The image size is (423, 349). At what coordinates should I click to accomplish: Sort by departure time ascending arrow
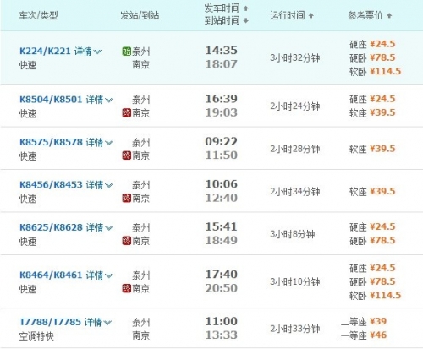[x=245, y=8]
